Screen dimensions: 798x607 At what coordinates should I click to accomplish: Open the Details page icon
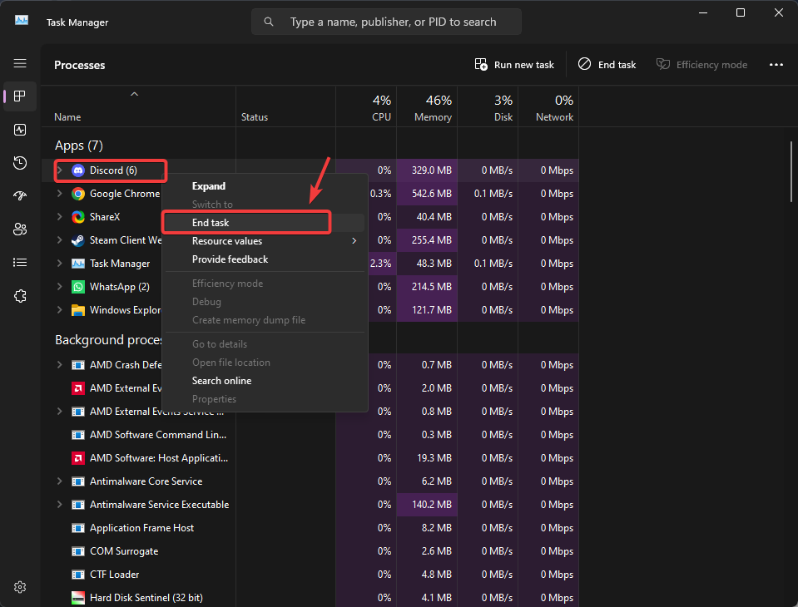click(x=20, y=263)
